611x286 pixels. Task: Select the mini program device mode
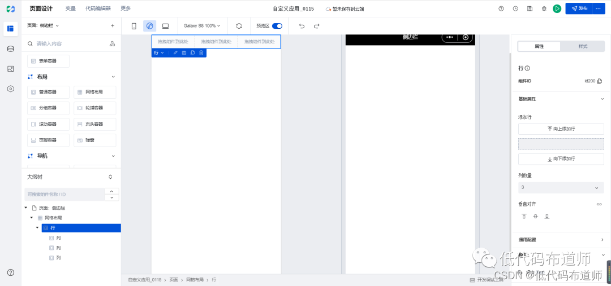click(x=149, y=26)
